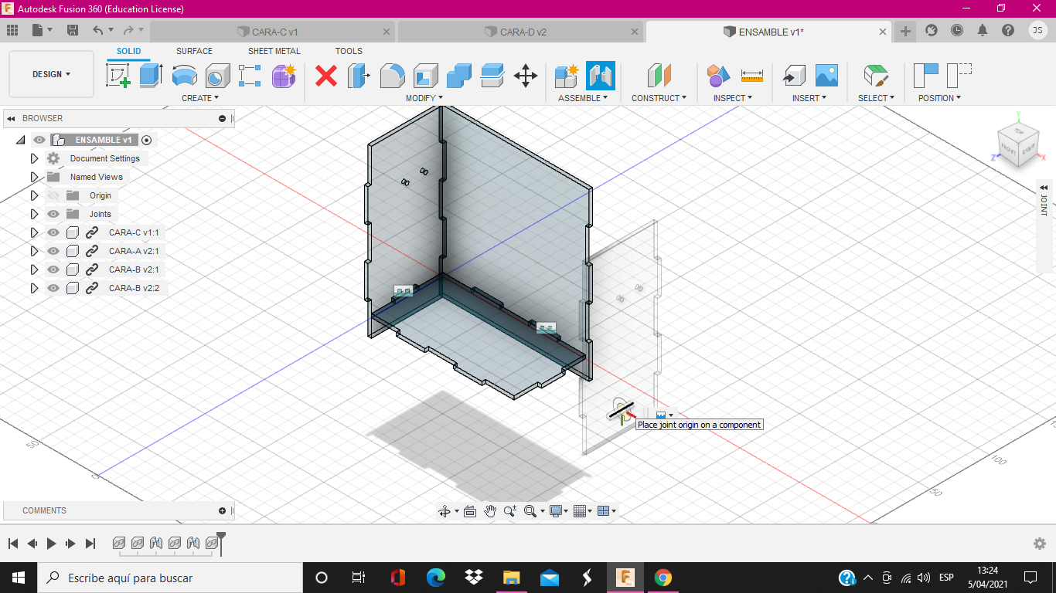Select the Rectangular Pattern tool
This screenshot has height=593, width=1056.
click(x=250, y=76)
